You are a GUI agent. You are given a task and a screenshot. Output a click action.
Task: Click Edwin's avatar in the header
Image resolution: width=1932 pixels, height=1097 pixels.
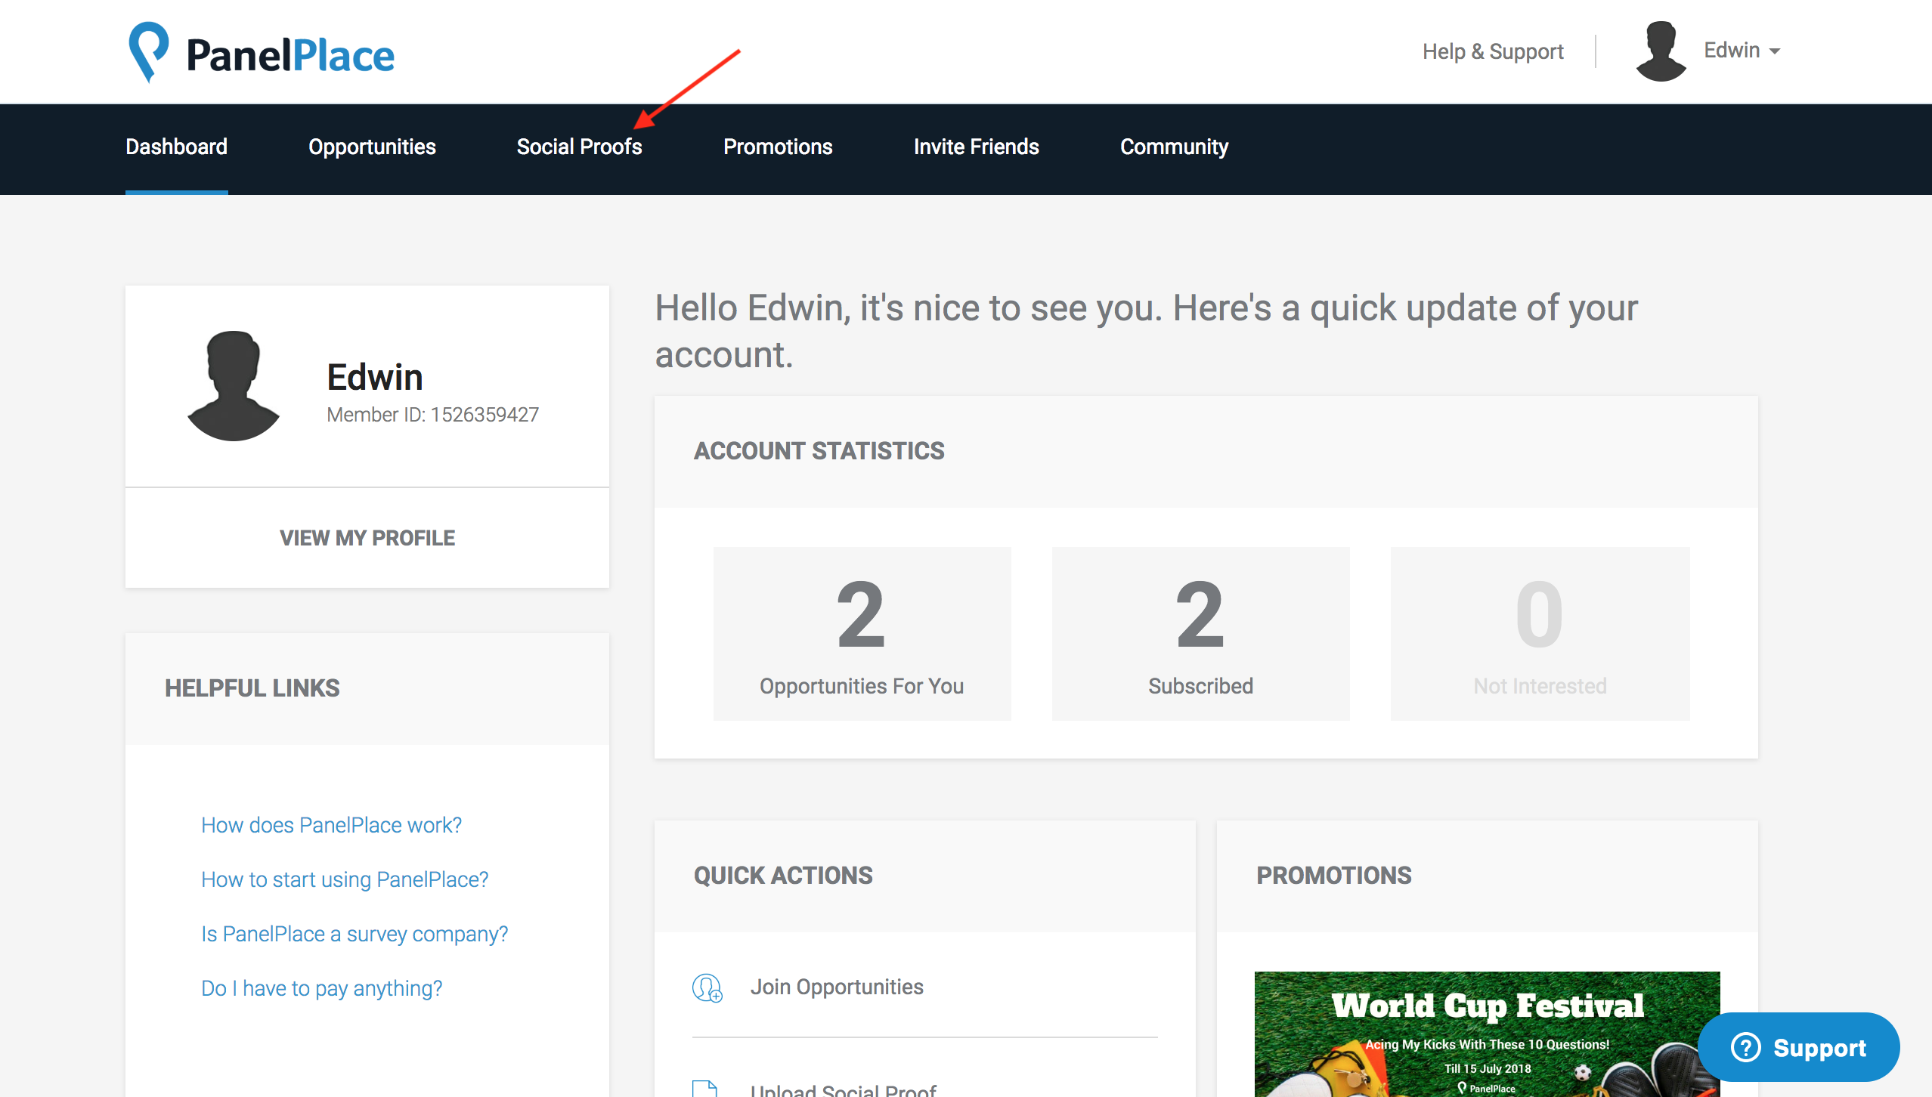tap(1661, 51)
